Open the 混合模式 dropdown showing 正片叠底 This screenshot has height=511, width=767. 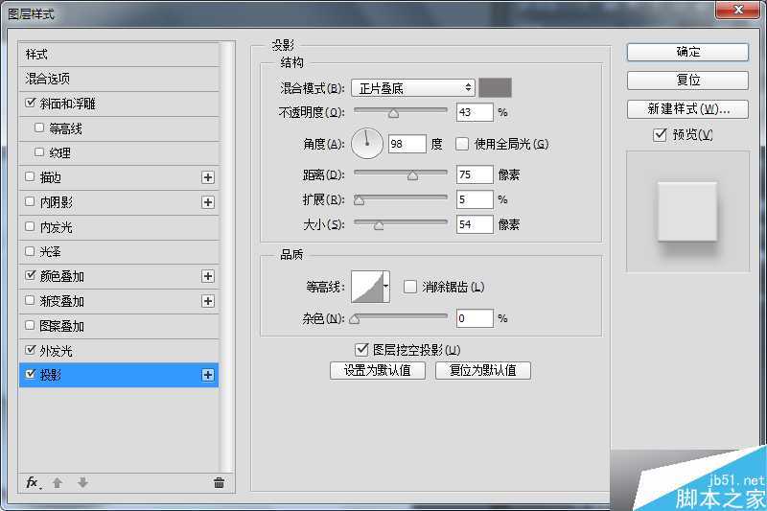click(x=413, y=88)
